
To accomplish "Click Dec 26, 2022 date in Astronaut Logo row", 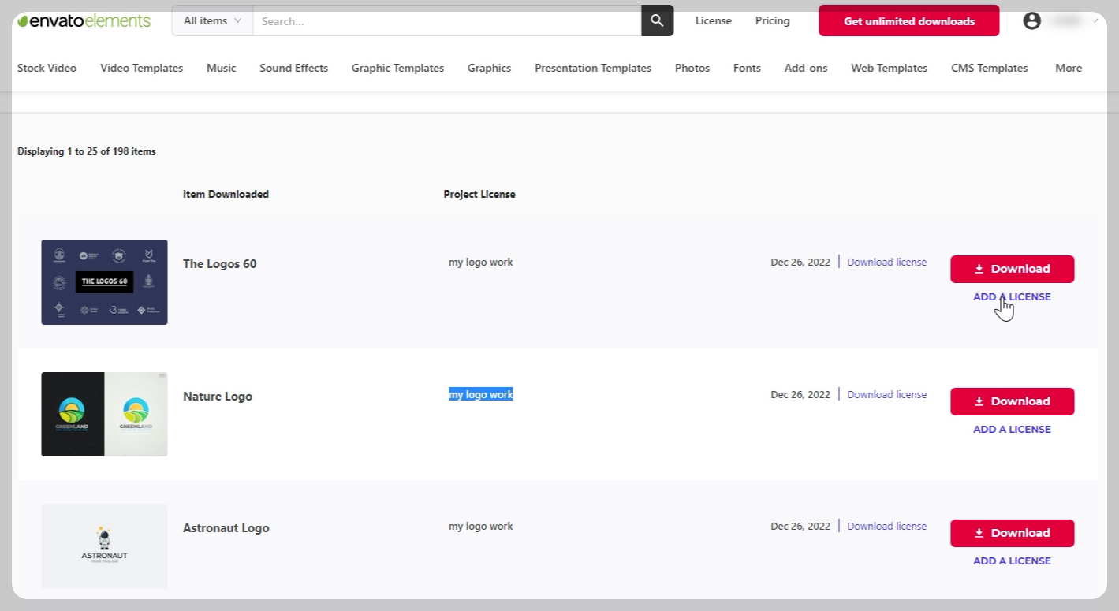I will (800, 527).
